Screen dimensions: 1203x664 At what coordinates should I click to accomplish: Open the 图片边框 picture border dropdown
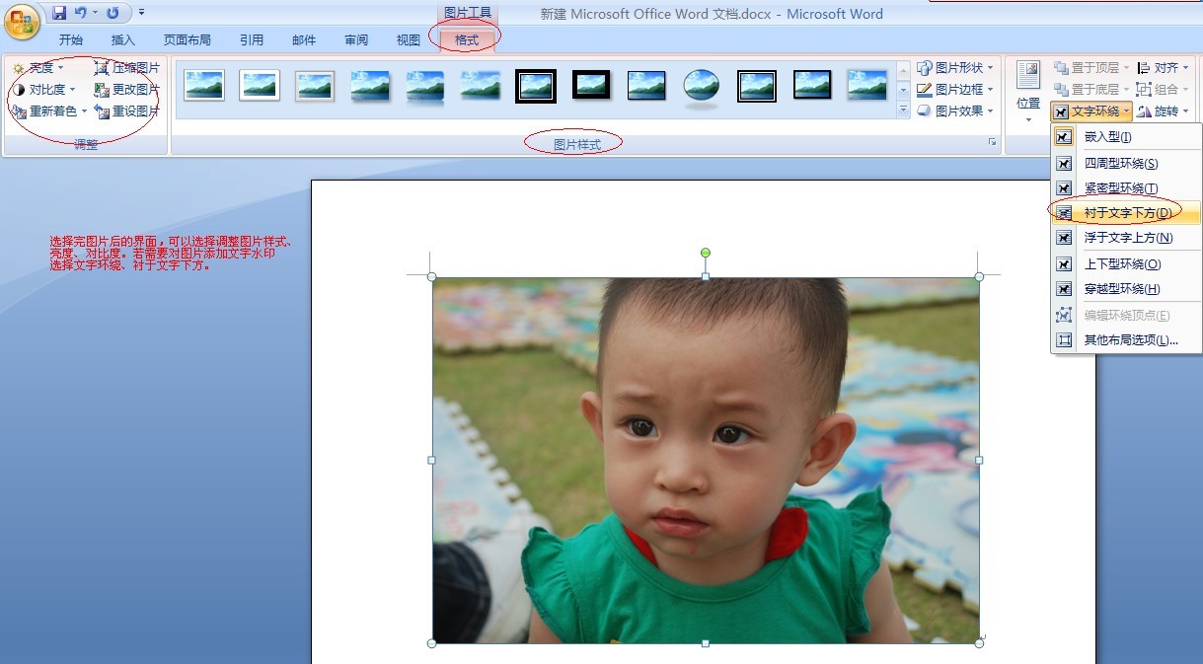pos(955,90)
